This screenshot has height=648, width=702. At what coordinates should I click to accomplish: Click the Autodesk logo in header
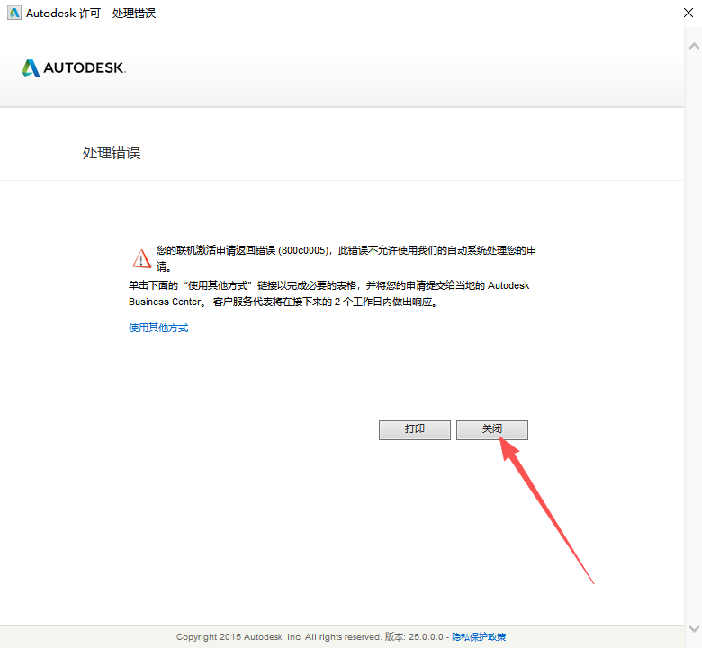pyautogui.click(x=74, y=68)
